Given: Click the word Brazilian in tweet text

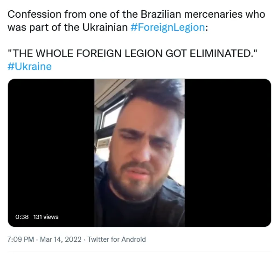Looking at the screenshot, I should click(161, 14).
